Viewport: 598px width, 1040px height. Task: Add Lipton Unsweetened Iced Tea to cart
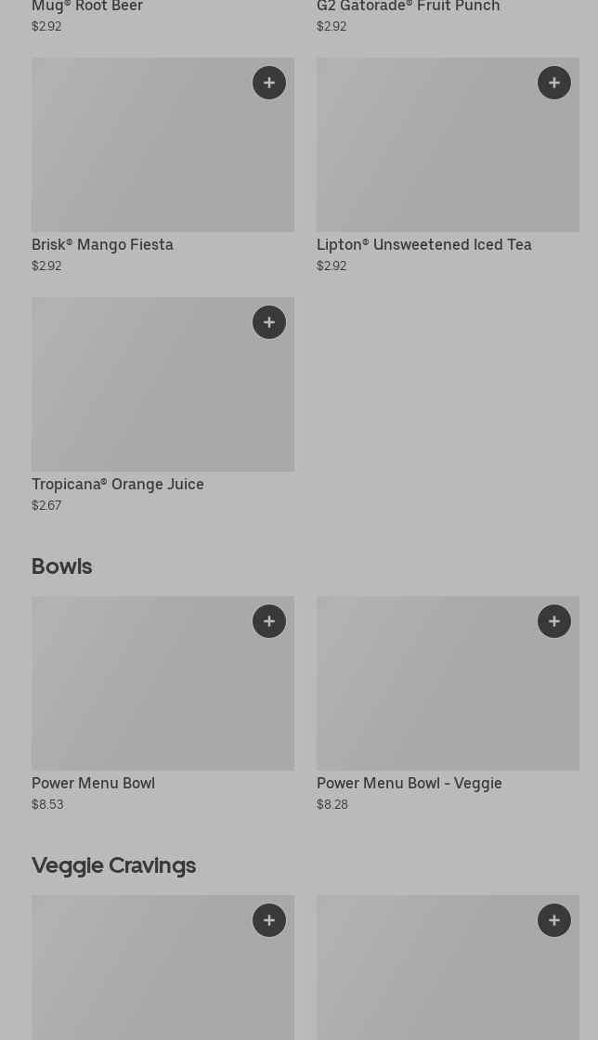tap(554, 83)
